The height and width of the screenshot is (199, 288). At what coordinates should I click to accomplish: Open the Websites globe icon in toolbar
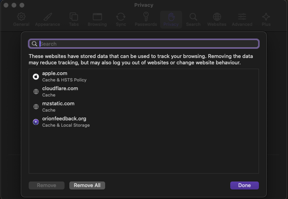click(x=217, y=17)
